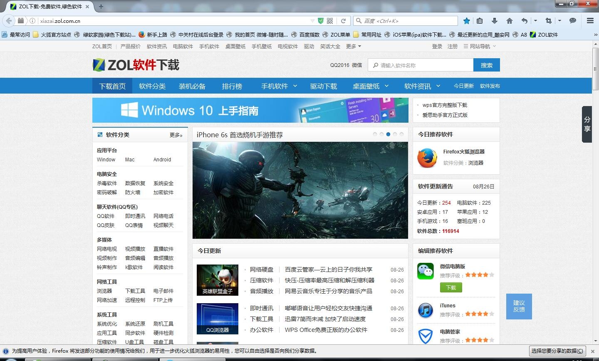The width and height of the screenshot is (599, 361).
Task: Click the green 下载 button for 微信电脑版
Action: (x=451, y=287)
